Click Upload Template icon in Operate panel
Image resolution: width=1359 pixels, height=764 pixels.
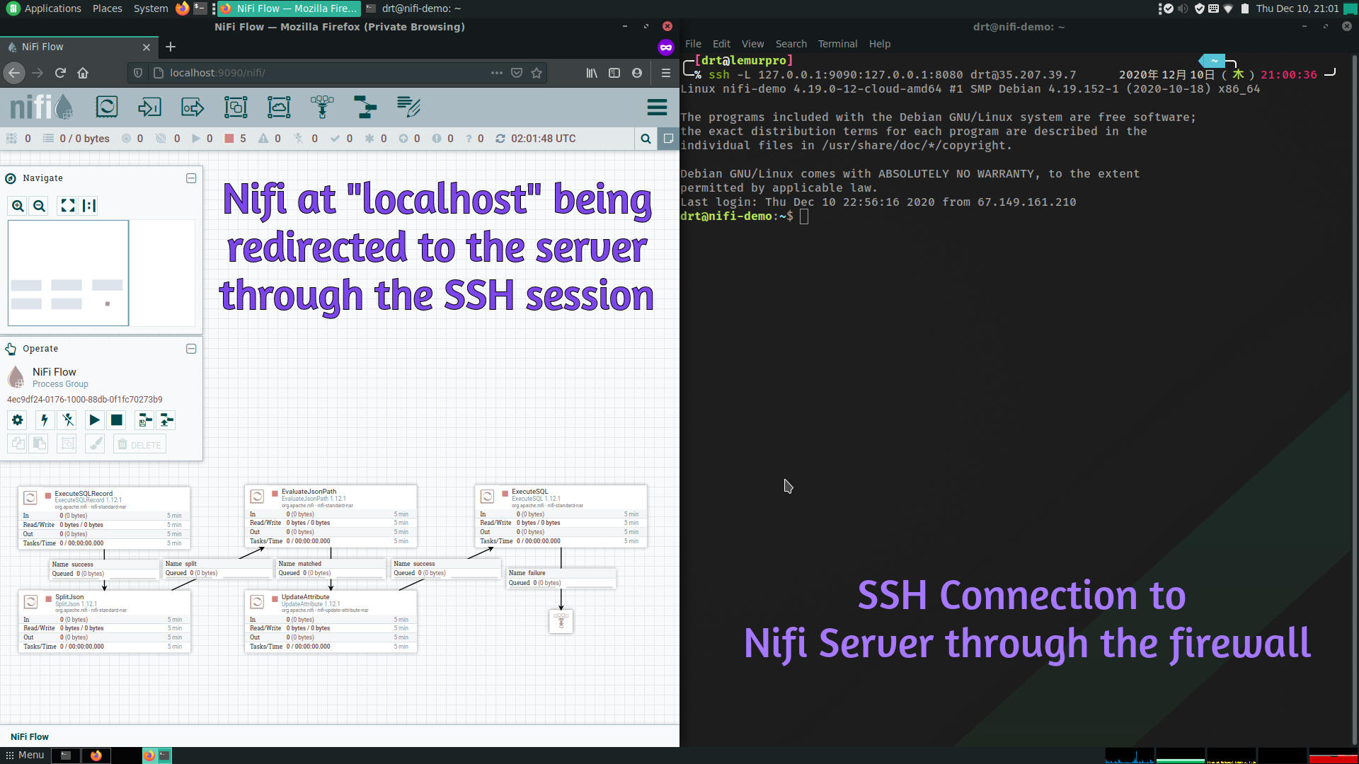pos(166,420)
